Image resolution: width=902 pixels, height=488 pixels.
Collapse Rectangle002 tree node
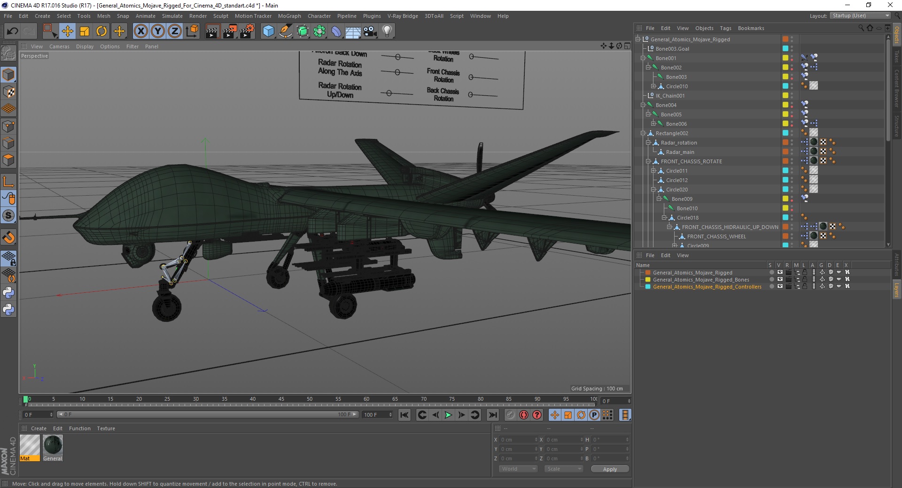click(x=643, y=133)
